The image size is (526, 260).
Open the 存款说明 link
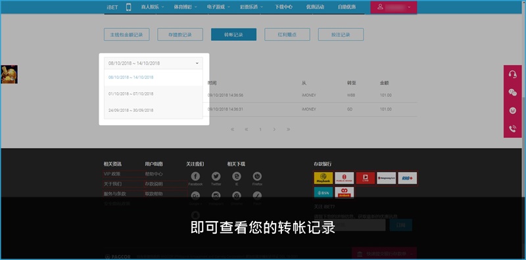[x=154, y=184]
